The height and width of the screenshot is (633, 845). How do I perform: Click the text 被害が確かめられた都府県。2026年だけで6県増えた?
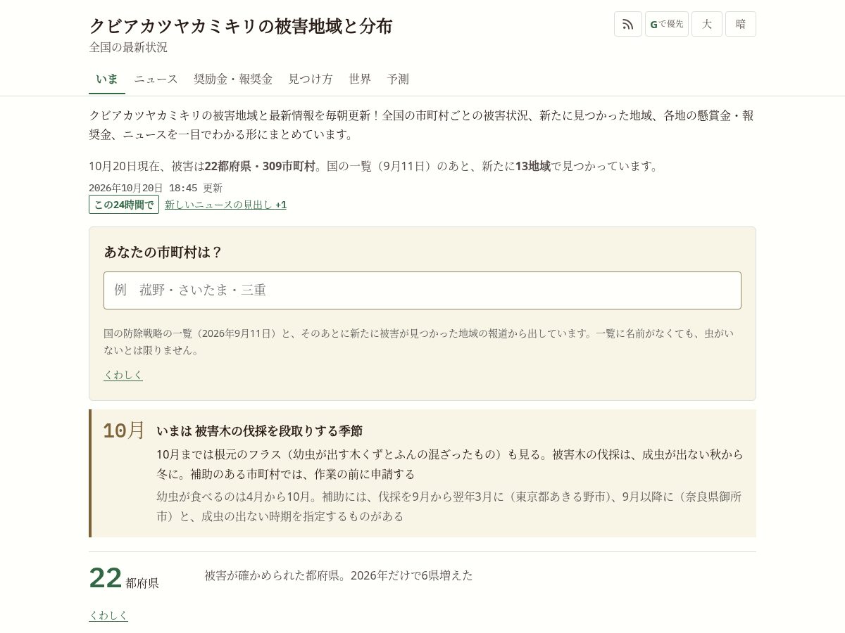point(339,575)
